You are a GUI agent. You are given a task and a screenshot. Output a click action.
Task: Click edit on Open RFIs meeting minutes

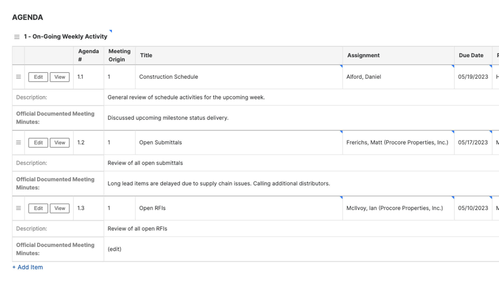(x=114, y=249)
